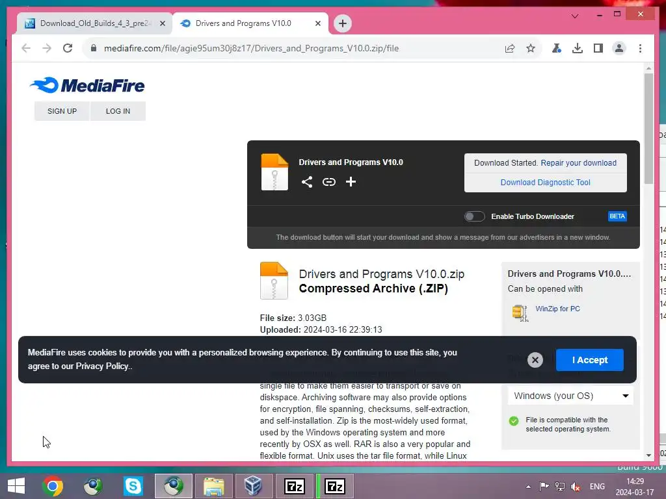The width and height of the screenshot is (666, 499).
Task: Click the Uploaded 2024-03-16 22:39:13 text
Action: coord(321,329)
